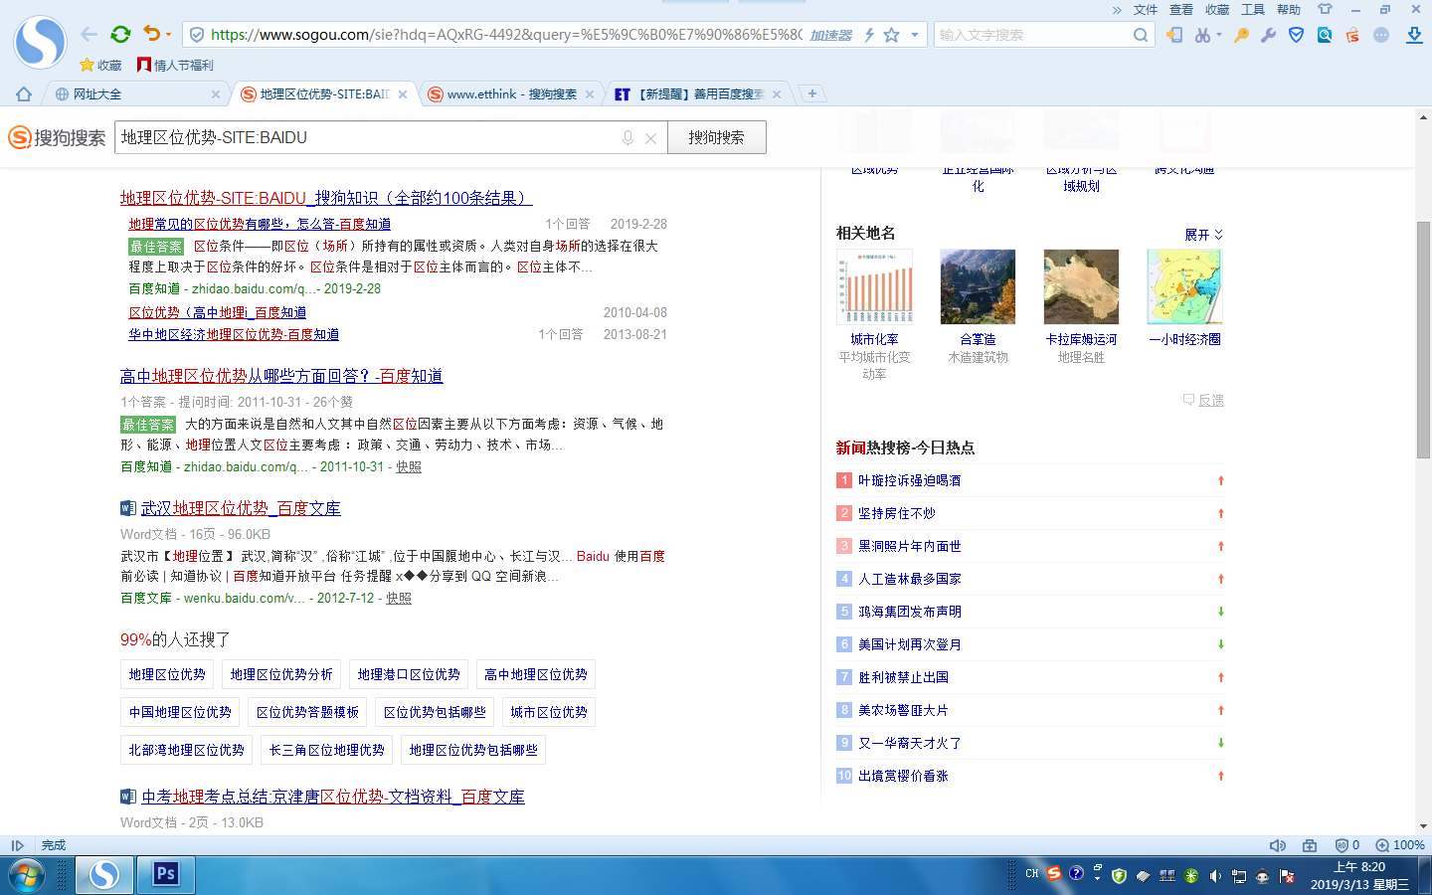Viewport: 1432px width, 895px height.
Task: Bookmark the page with the star icon
Action: [x=892, y=35]
